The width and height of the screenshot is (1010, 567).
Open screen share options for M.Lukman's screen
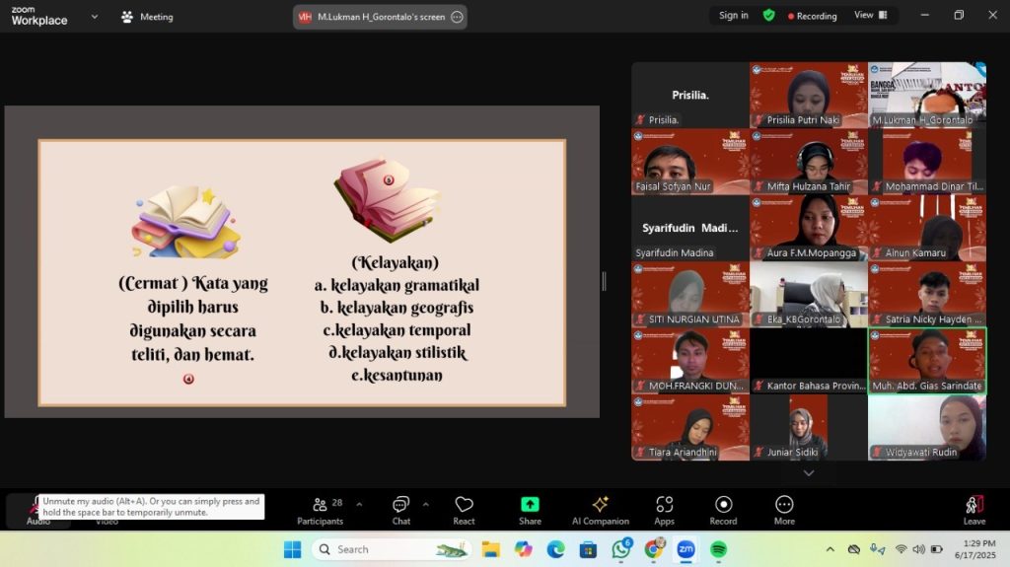457,17
